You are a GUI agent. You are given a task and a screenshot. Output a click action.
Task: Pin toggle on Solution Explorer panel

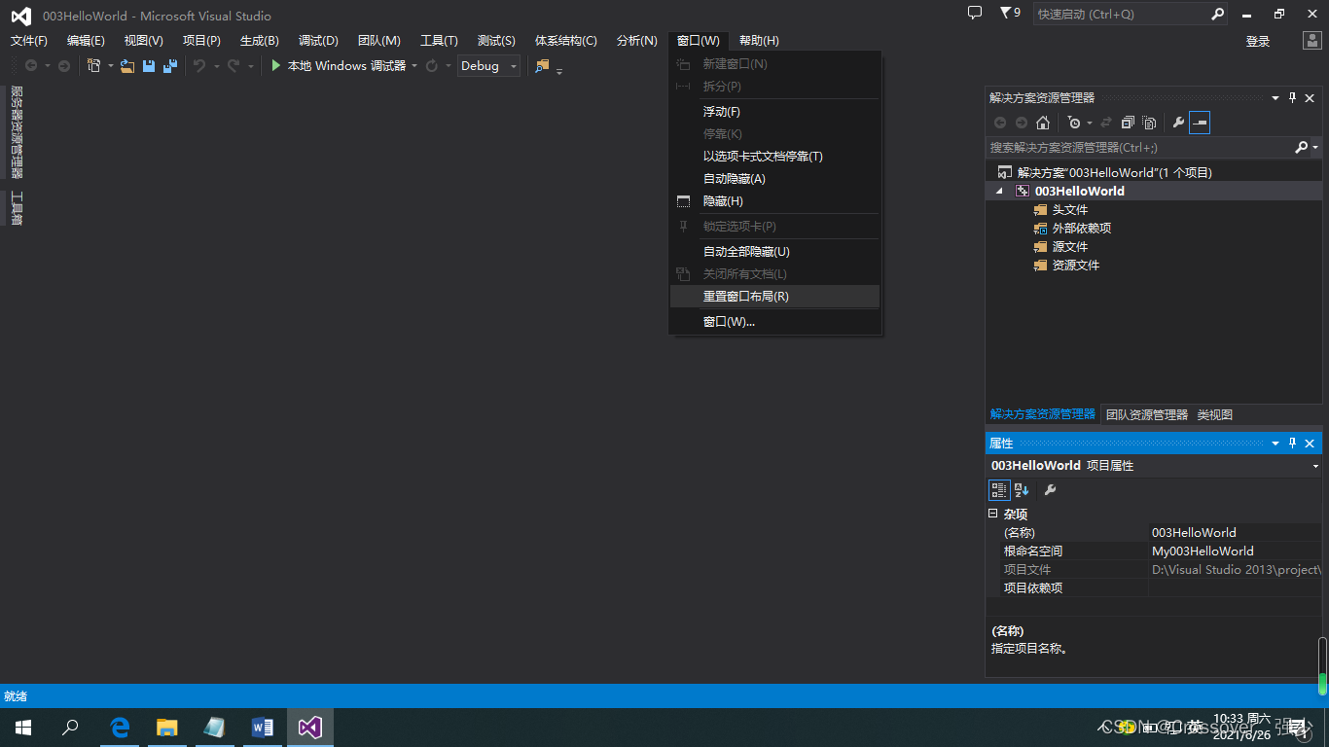1293,97
